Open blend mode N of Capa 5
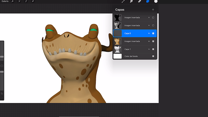This screenshot has width=208, height=117. pos(149,34)
